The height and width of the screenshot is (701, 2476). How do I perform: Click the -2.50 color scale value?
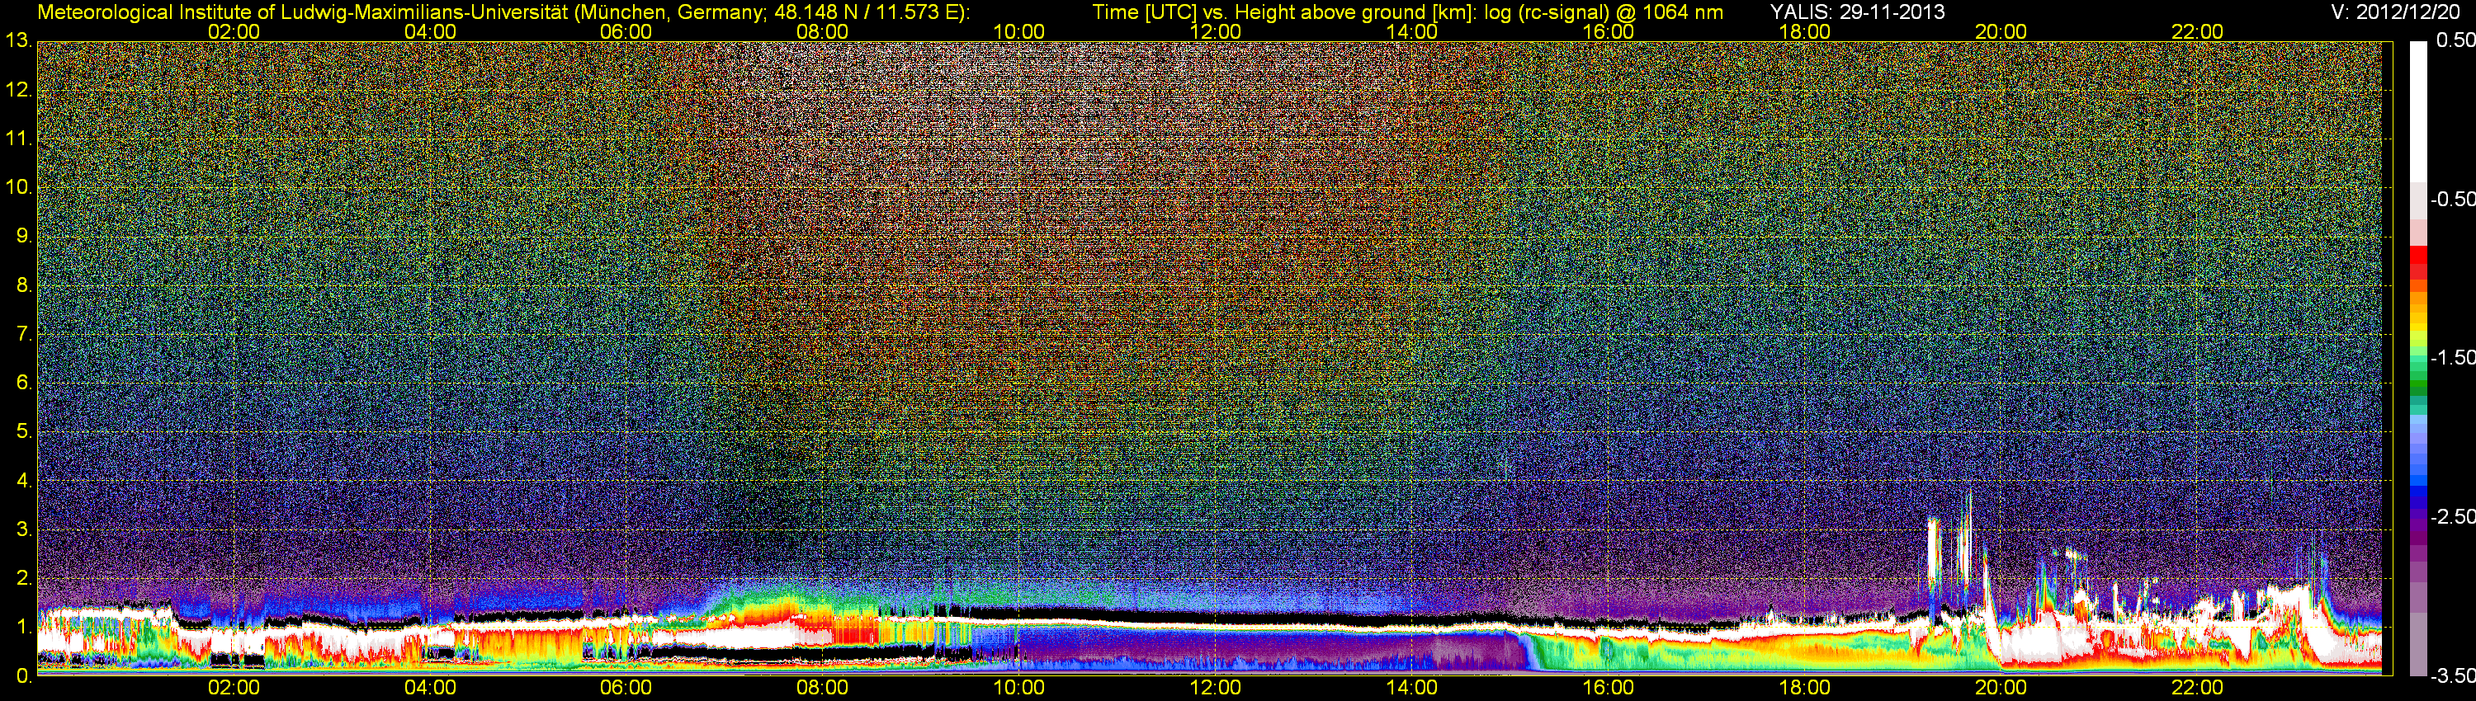pos(2452,516)
